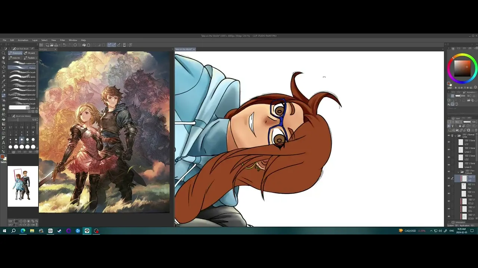Select the Eyedropper tool
478x268 pixels.
tap(3, 81)
